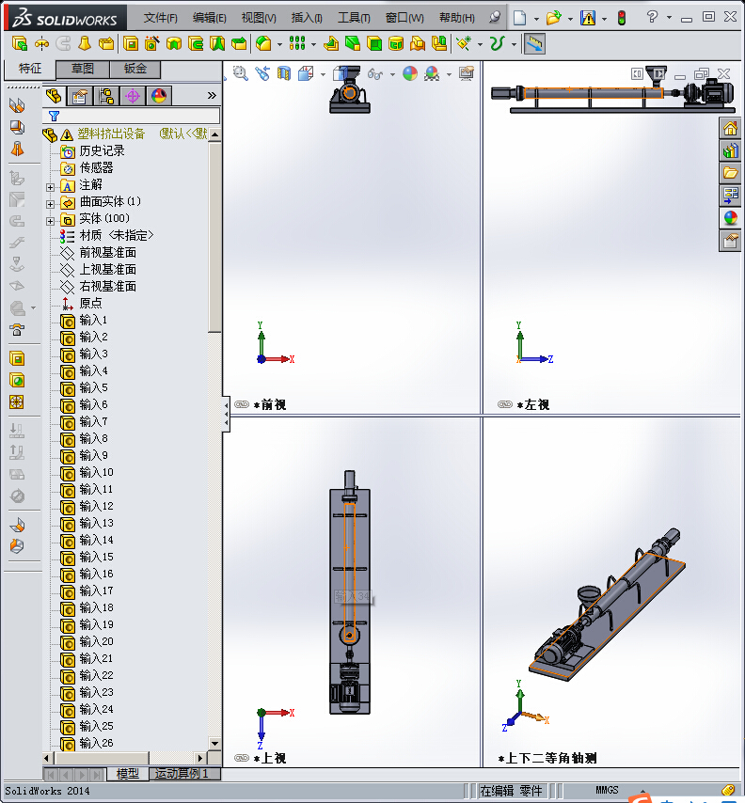Expand the 实体 (100) folder
Screen dimensions: 745x803
[50, 221]
